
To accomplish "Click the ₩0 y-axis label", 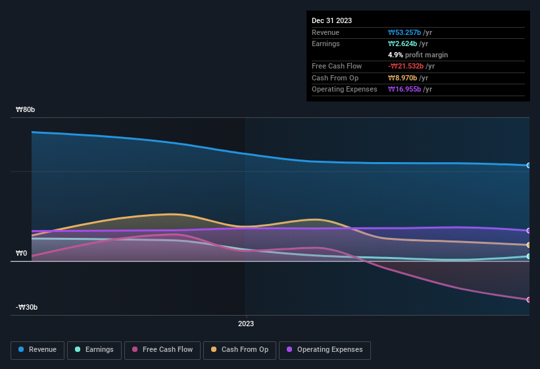I will [21, 253].
